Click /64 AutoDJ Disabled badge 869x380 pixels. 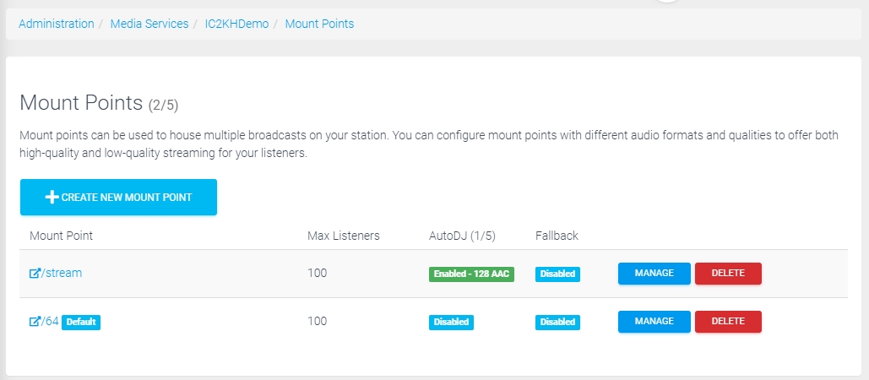click(x=451, y=323)
